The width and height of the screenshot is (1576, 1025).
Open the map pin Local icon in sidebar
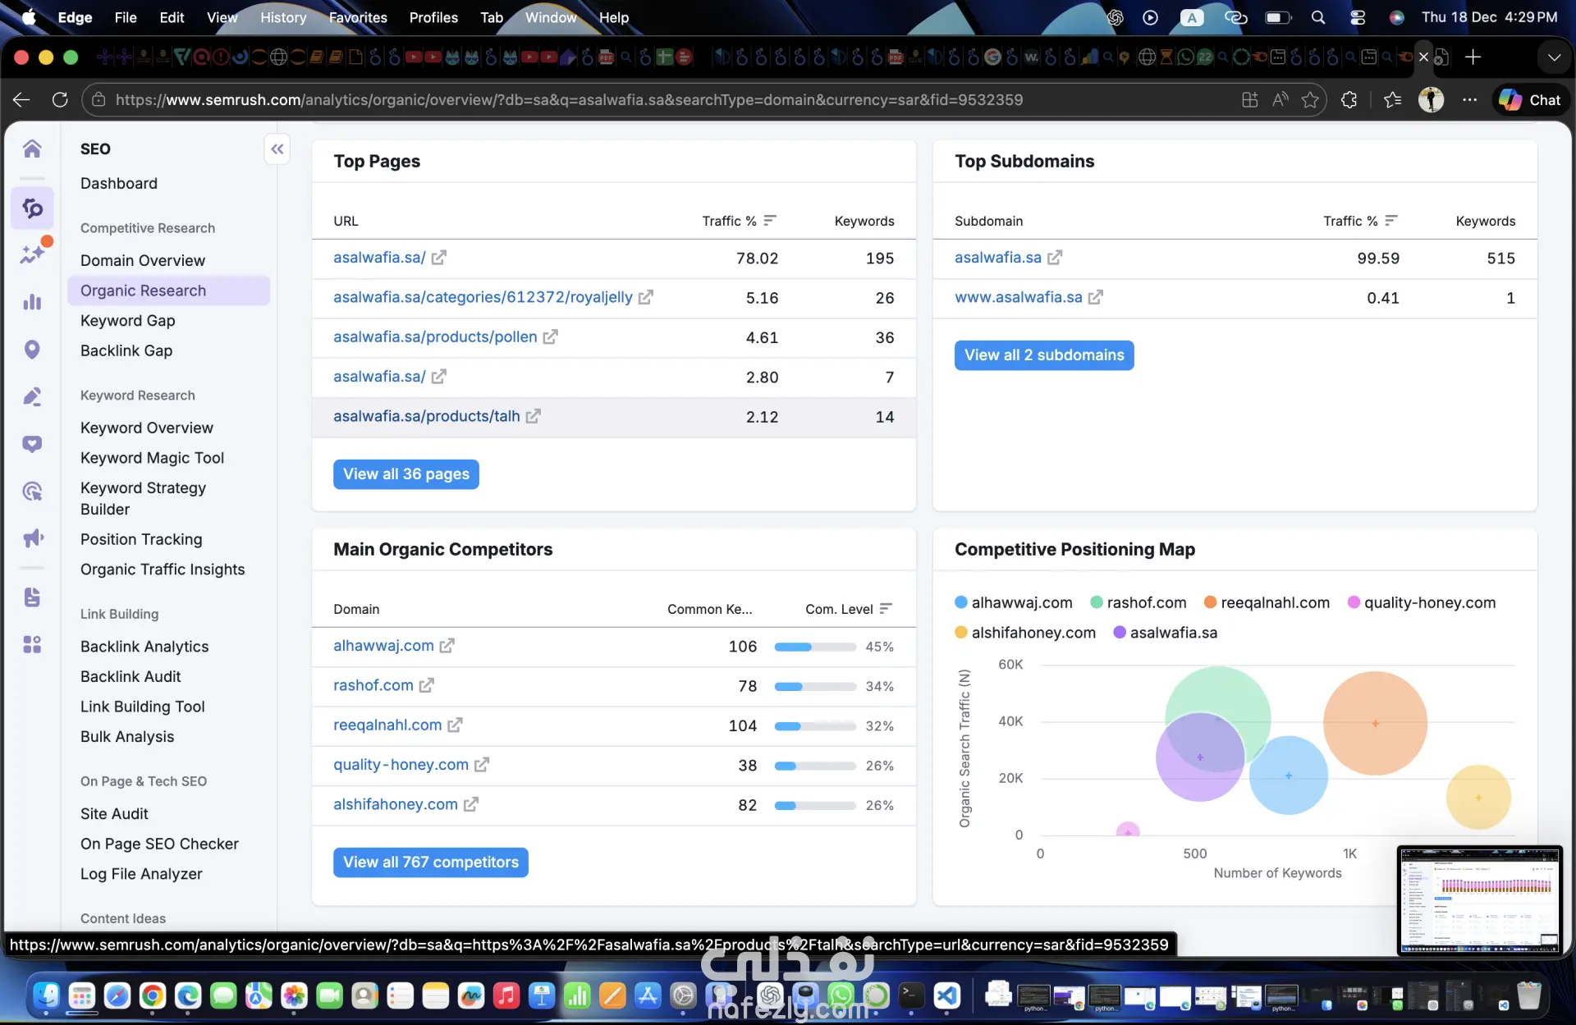pyautogui.click(x=32, y=350)
